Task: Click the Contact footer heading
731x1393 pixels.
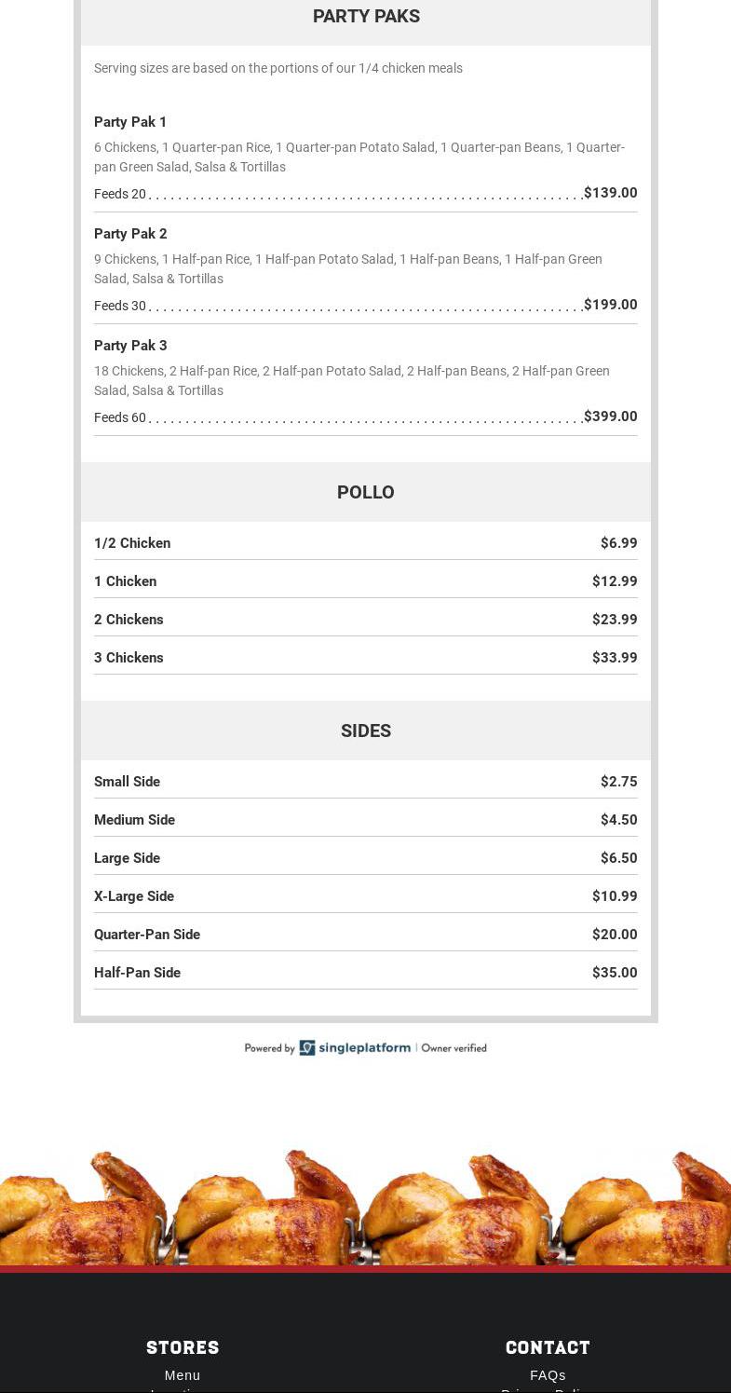Action: [548, 1347]
